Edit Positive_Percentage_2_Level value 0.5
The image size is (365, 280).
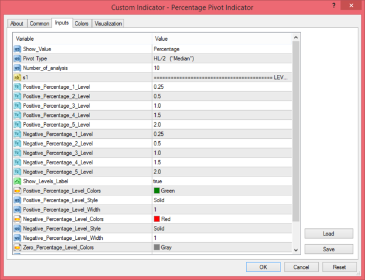(222, 96)
